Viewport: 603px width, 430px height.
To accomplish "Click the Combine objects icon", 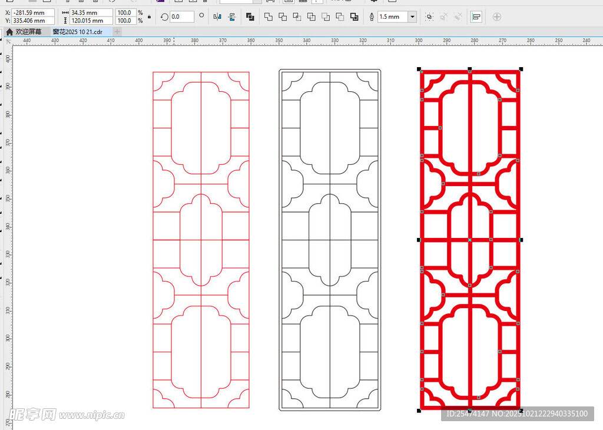I will tap(250, 17).
